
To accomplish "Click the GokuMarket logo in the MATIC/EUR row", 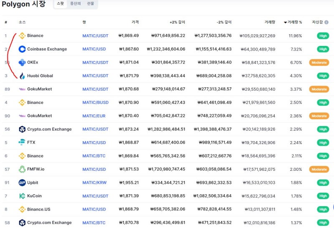I will (x=22, y=116).
